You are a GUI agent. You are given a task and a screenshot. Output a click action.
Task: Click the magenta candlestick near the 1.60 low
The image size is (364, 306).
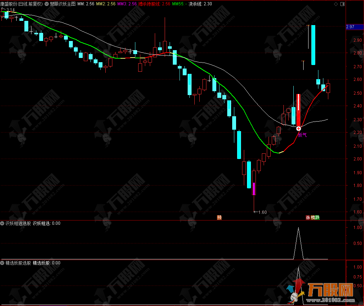click(x=254, y=189)
